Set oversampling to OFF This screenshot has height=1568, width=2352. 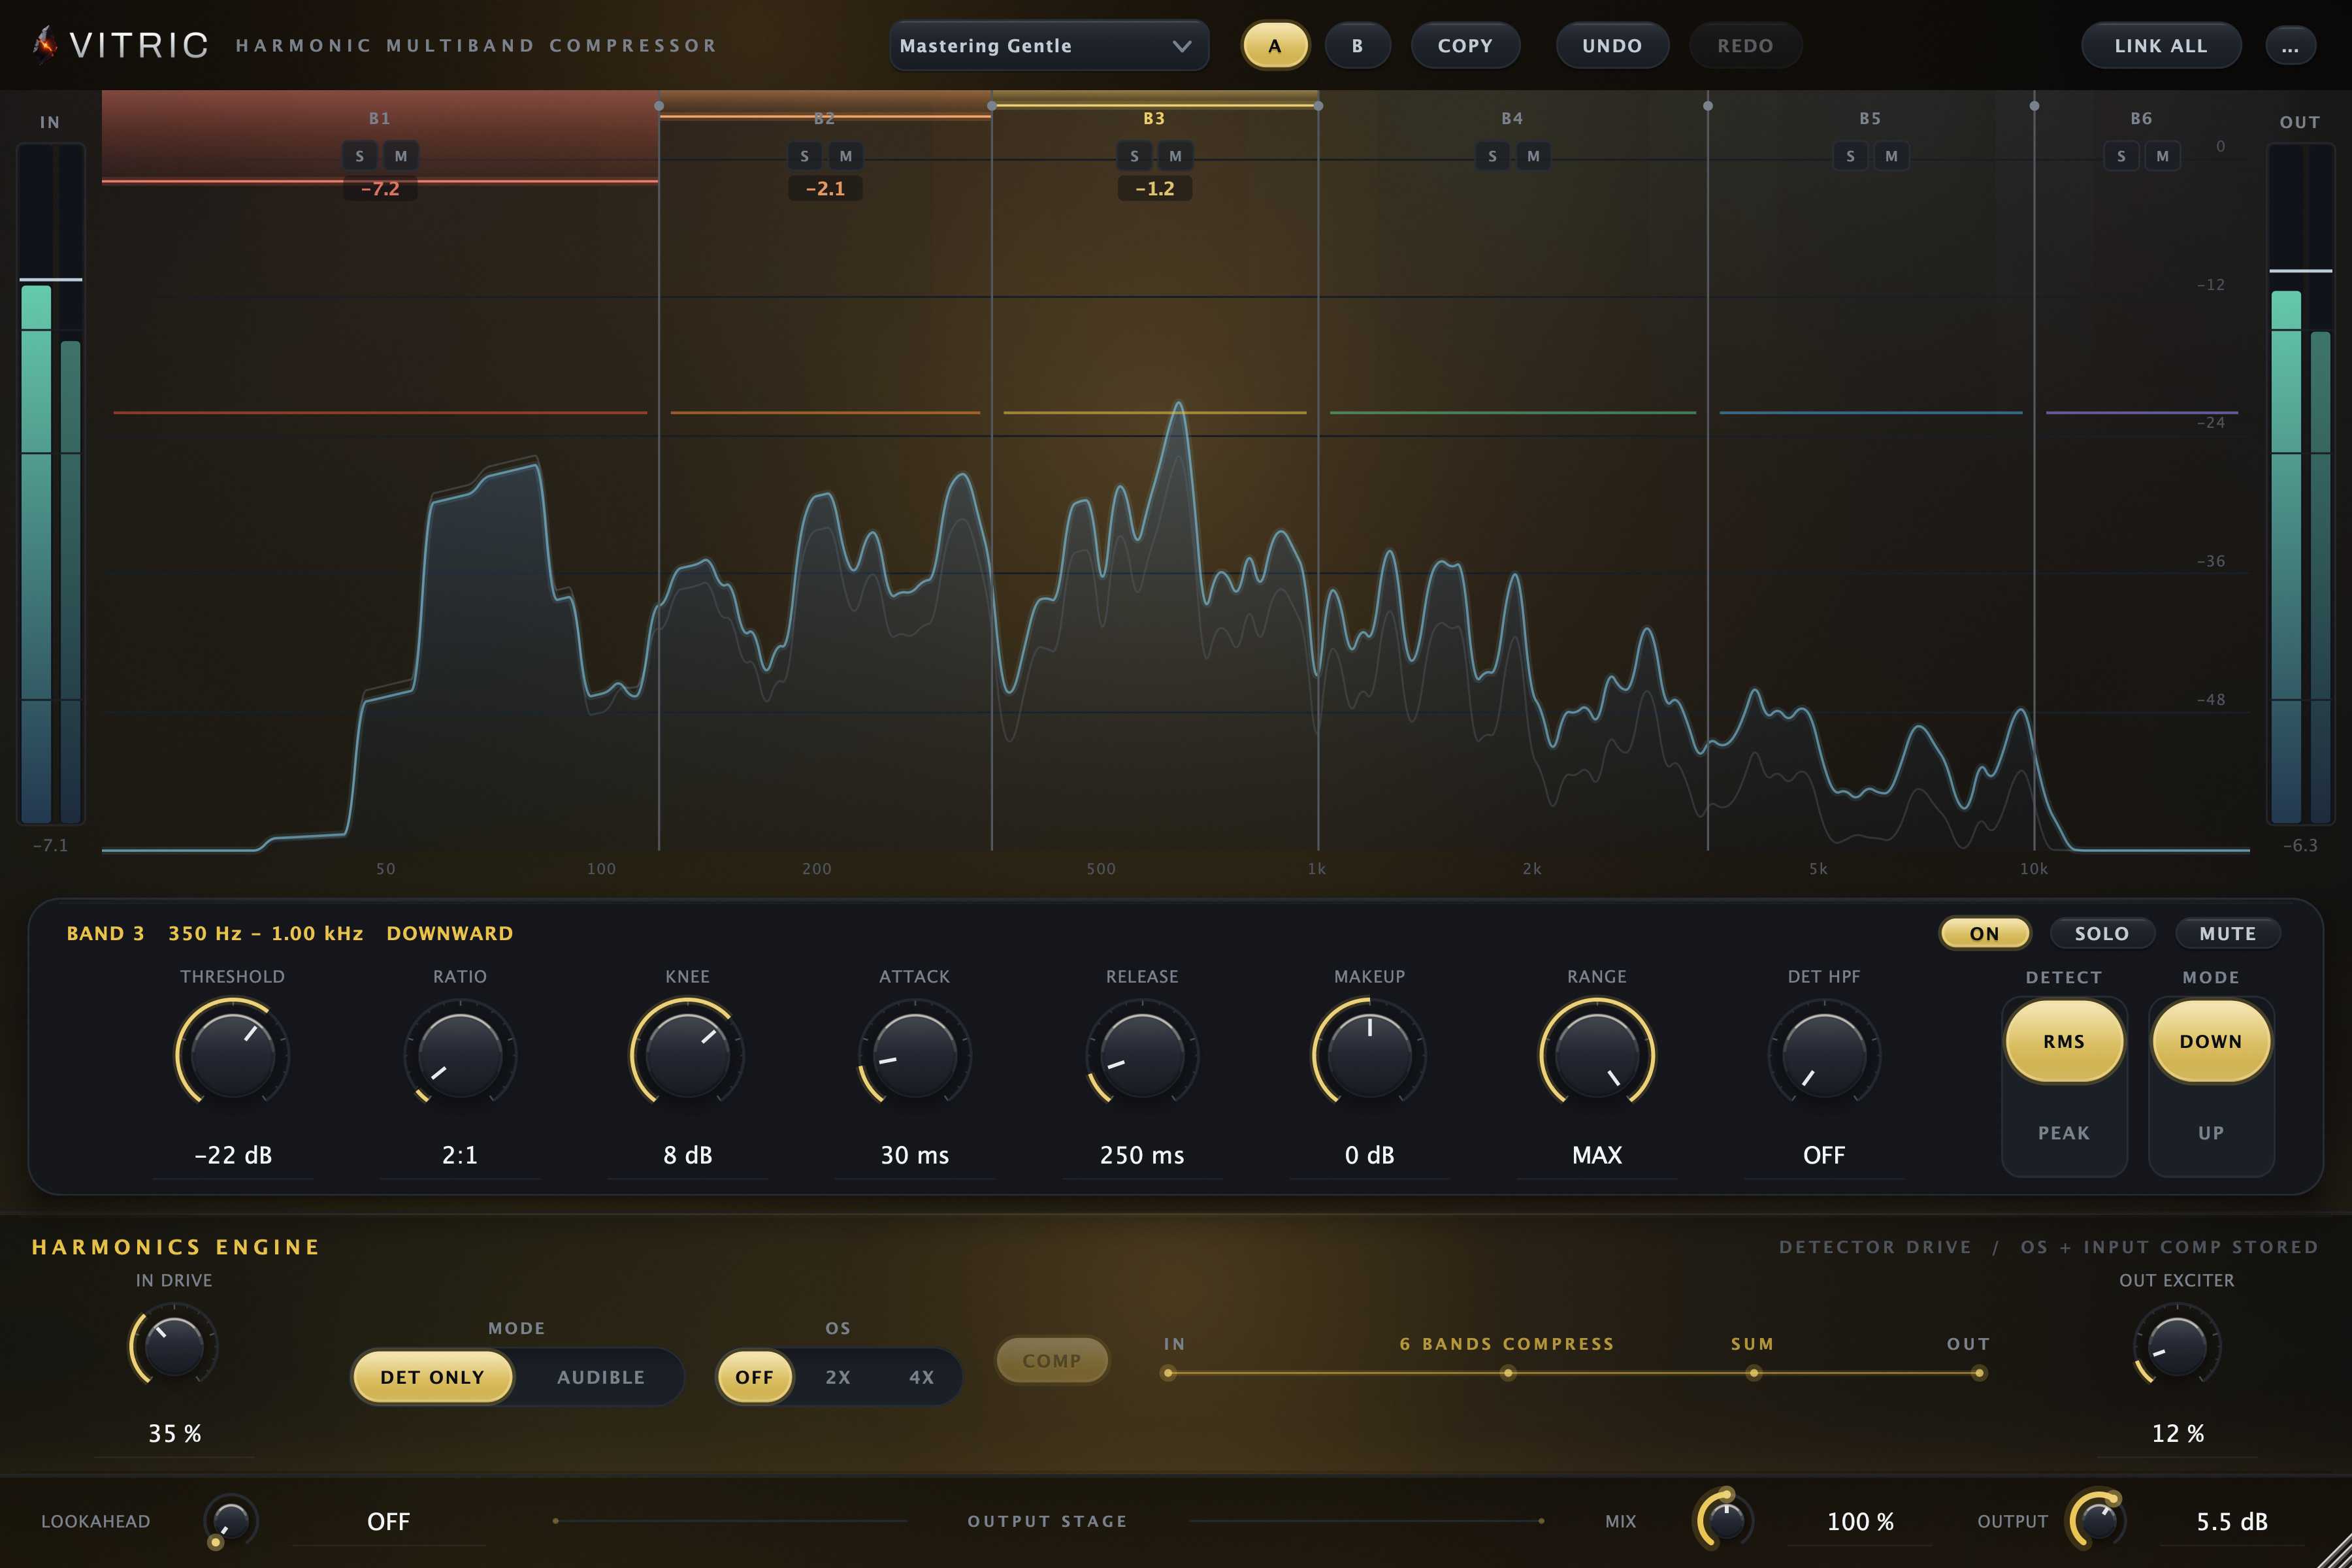tap(755, 1377)
